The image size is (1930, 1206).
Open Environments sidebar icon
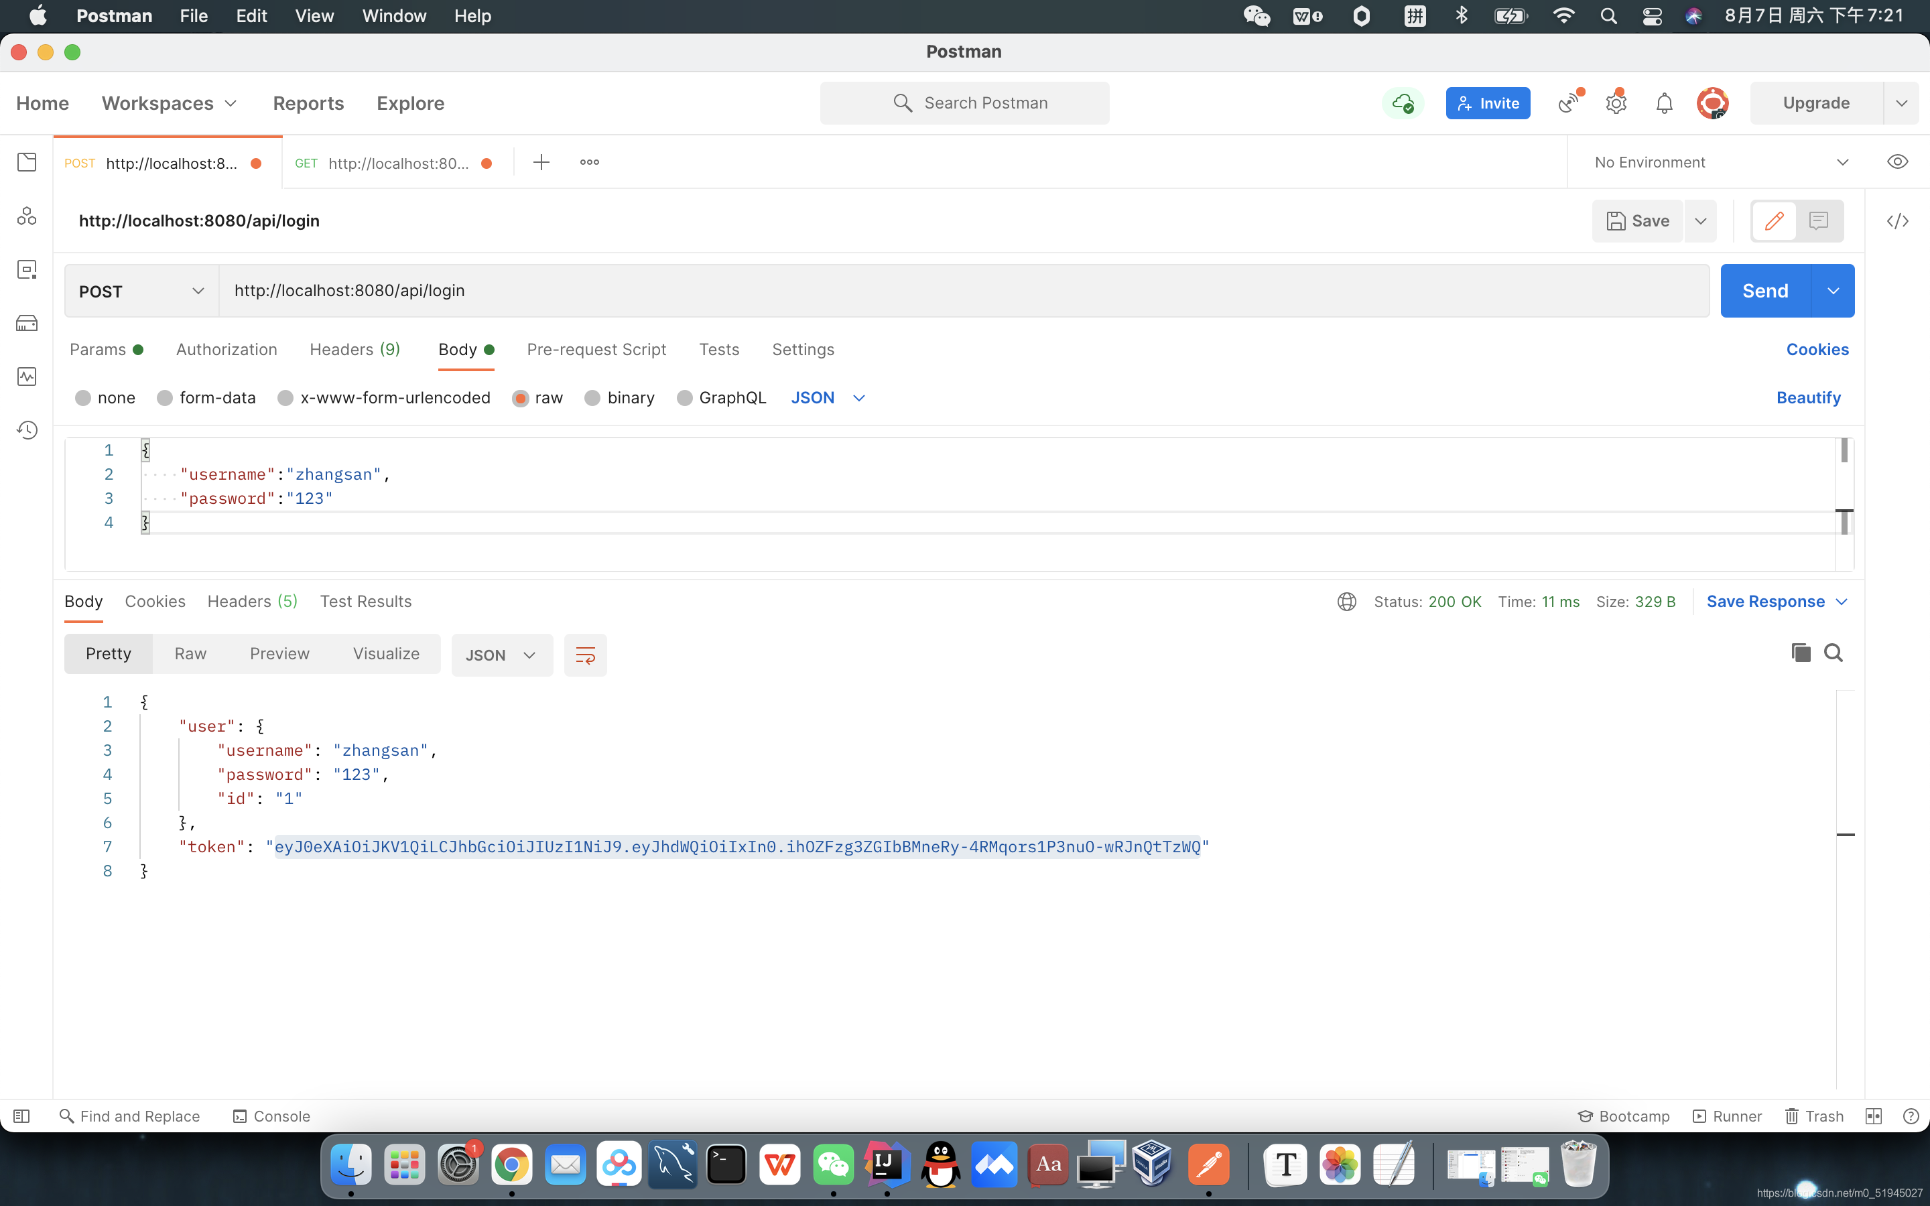tap(26, 269)
